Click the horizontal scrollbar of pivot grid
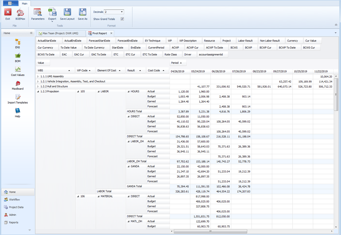341x235 pixels. (x=210, y=231)
